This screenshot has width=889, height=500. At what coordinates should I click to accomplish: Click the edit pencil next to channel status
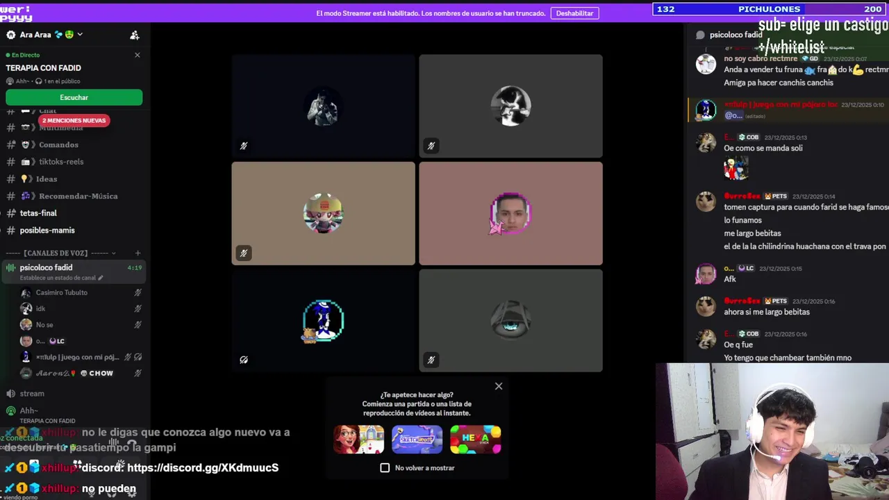pyautogui.click(x=101, y=278)
